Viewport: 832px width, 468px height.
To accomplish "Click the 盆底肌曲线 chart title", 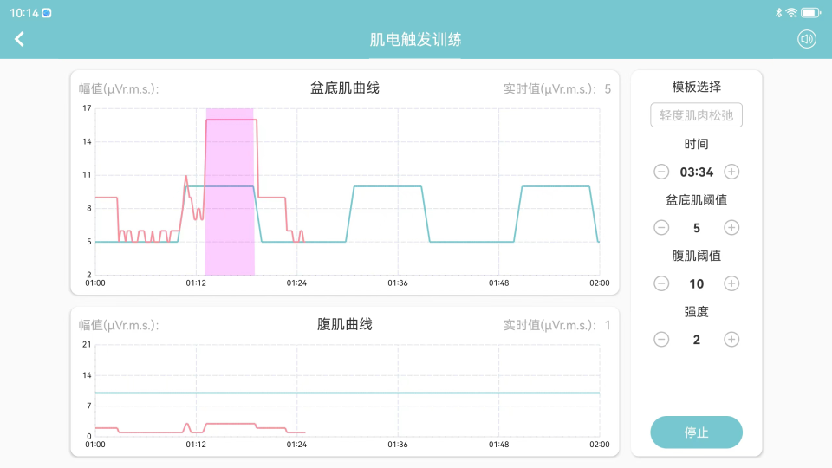I will pos(344,88).
